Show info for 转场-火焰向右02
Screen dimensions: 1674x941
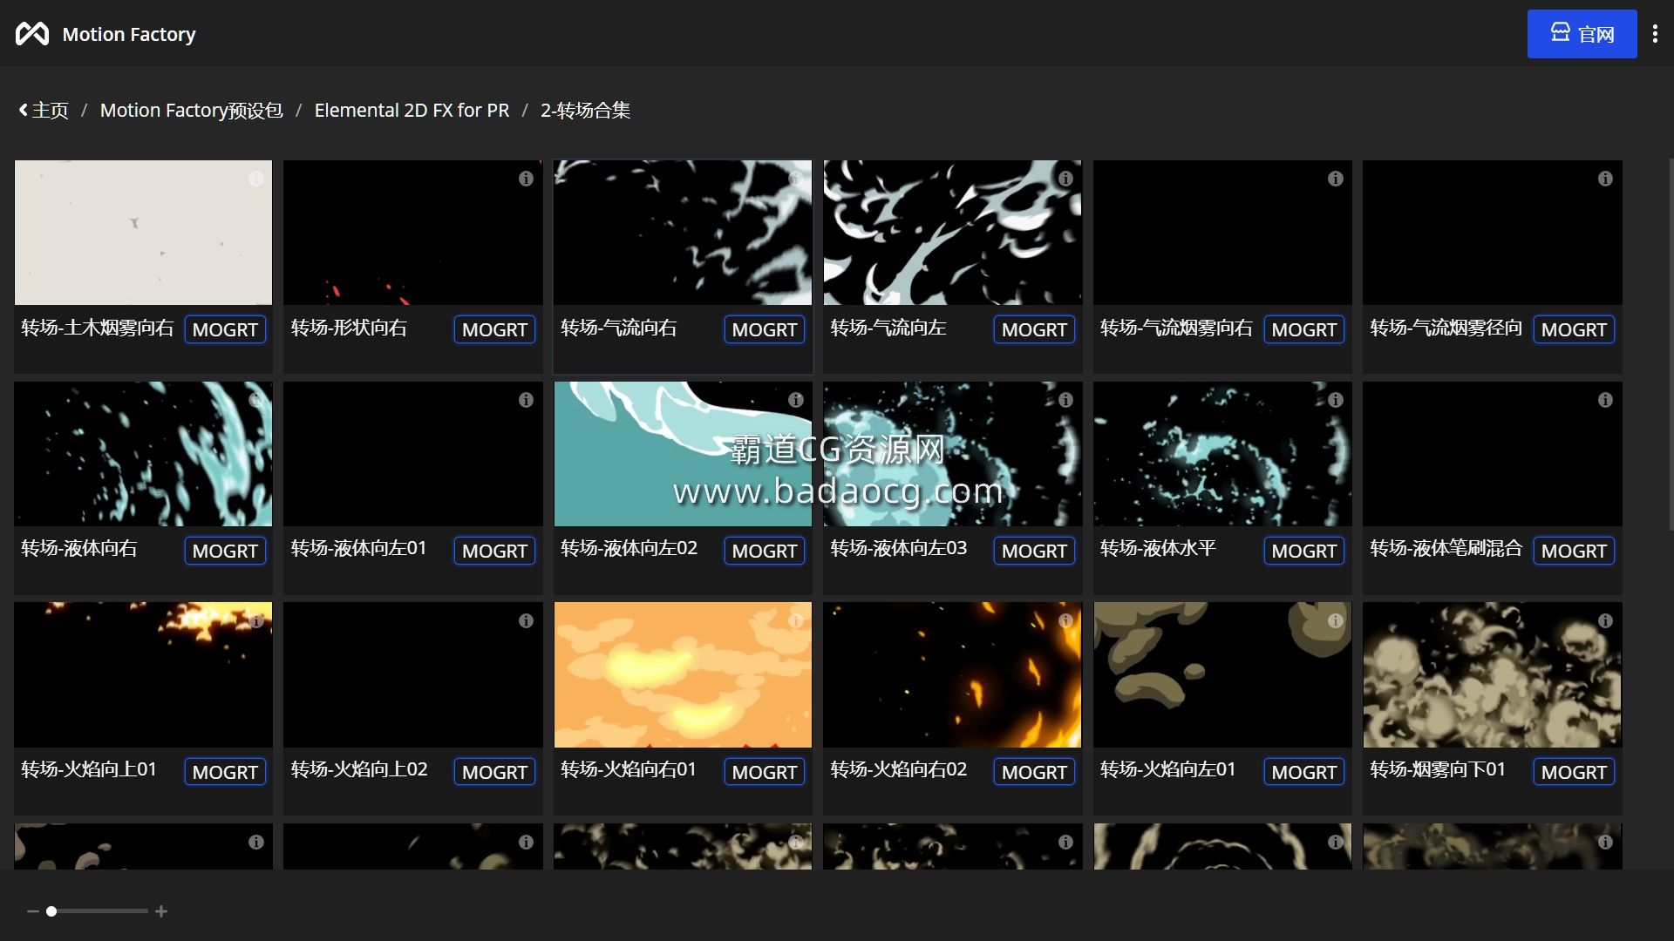pos(1065,621)
